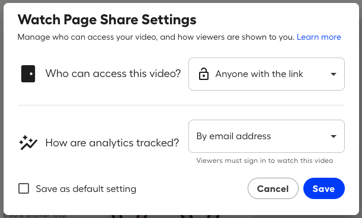
Task: Click the caret arrow in access dropdown
Action: click(333, 74)
